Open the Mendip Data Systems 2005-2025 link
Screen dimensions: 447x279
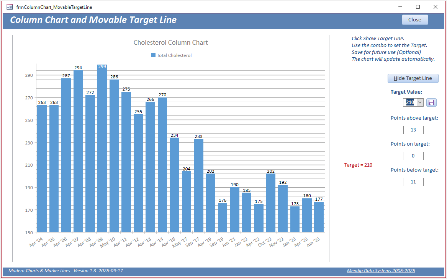(381, 271)
